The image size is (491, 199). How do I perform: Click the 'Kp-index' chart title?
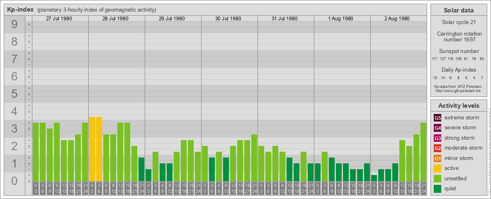point(20,10)
